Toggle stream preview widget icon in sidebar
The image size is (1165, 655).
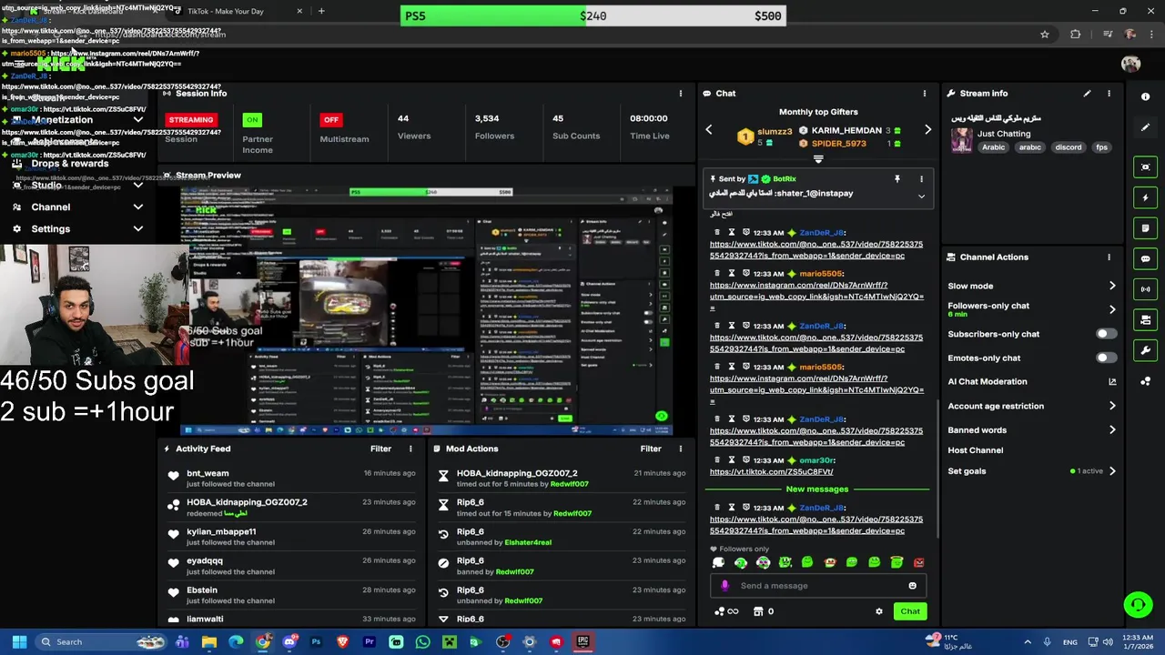(x=1146, y=166)
